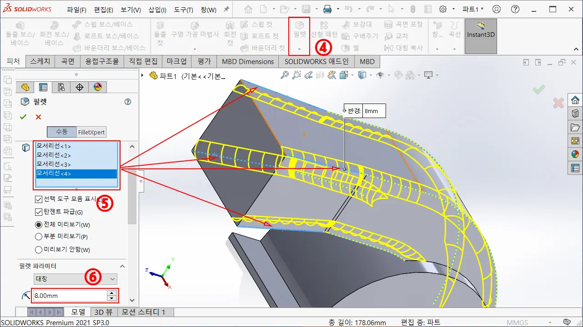Viewport: 583px width, 327px height.
Task: Open the 대칭 fillet profile dropdown
Action: [x=75, y=279]
